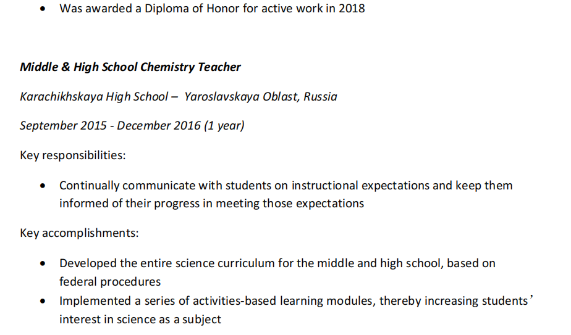The width and height of the screenshot is (571, 335).
Task: Click the "Middle & High School Chemistry Teacher" heading
Action: click(x=130, y=67)
